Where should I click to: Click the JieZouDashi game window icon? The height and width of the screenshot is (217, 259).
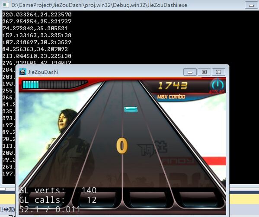pyautogui.click(x=23, y=72)
